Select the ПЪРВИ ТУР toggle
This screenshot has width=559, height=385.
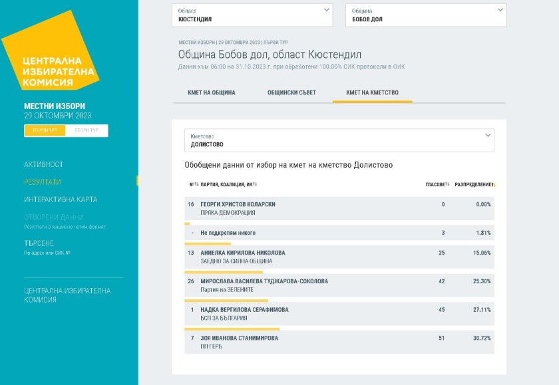[45, 130]
